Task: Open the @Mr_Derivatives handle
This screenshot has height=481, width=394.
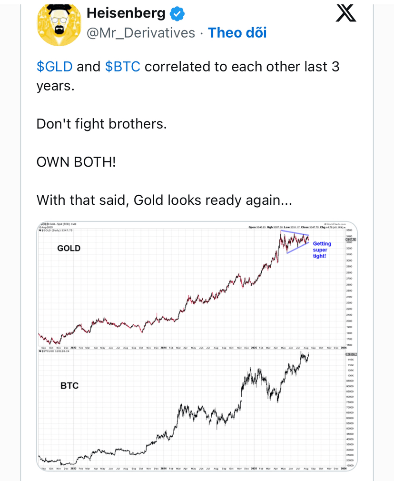Action: coord(141,33)
